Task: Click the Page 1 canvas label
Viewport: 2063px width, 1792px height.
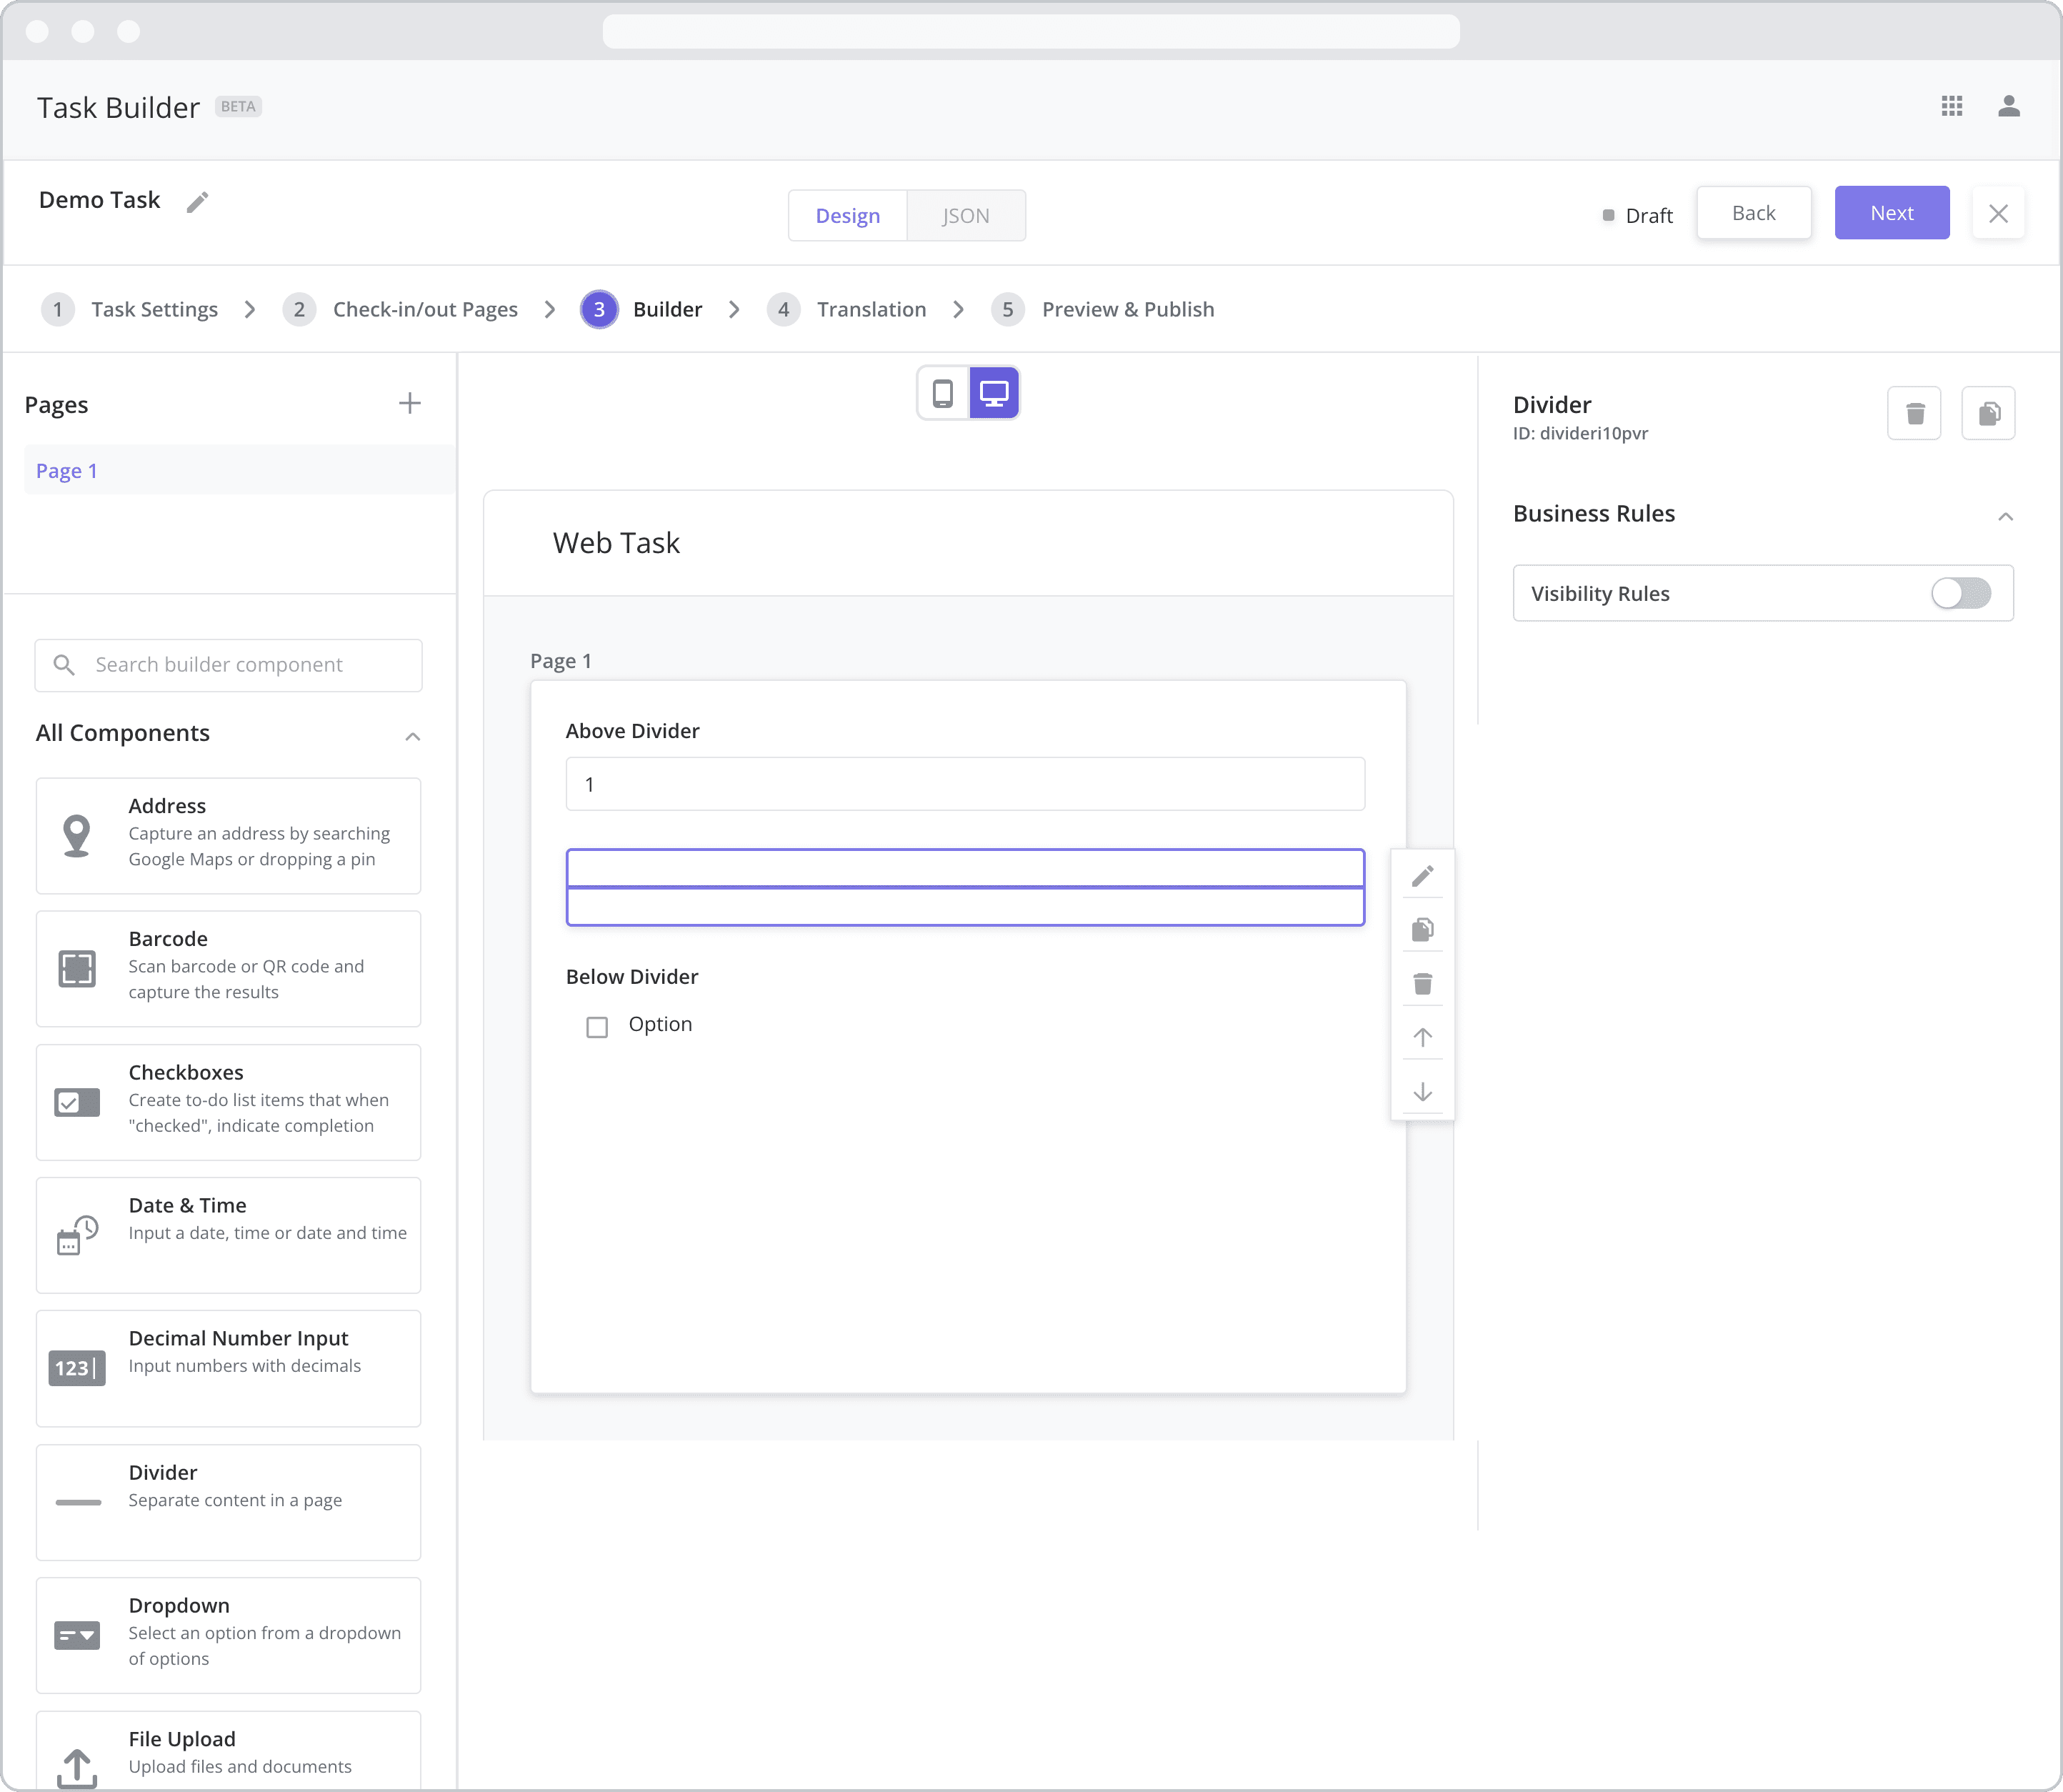Action: pyautogui.click(x=561, y=661)
